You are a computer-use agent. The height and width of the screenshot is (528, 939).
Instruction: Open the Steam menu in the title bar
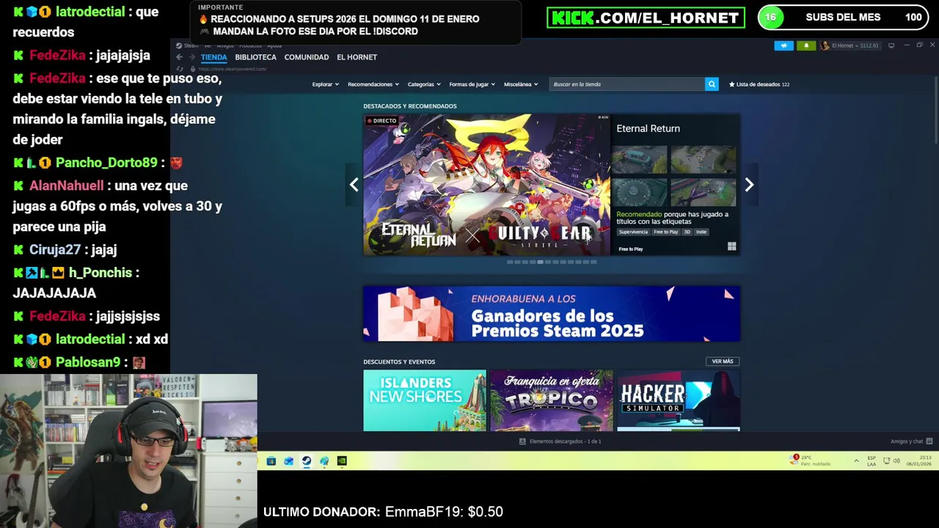coord(191,45)
